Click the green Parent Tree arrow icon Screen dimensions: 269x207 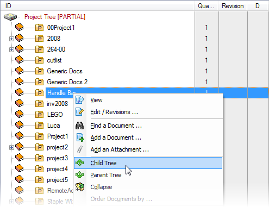(79, 175)
